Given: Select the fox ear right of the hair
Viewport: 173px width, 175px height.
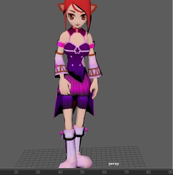Looking at the screenshot, I should pyautogui.click(x=94, y=8).
